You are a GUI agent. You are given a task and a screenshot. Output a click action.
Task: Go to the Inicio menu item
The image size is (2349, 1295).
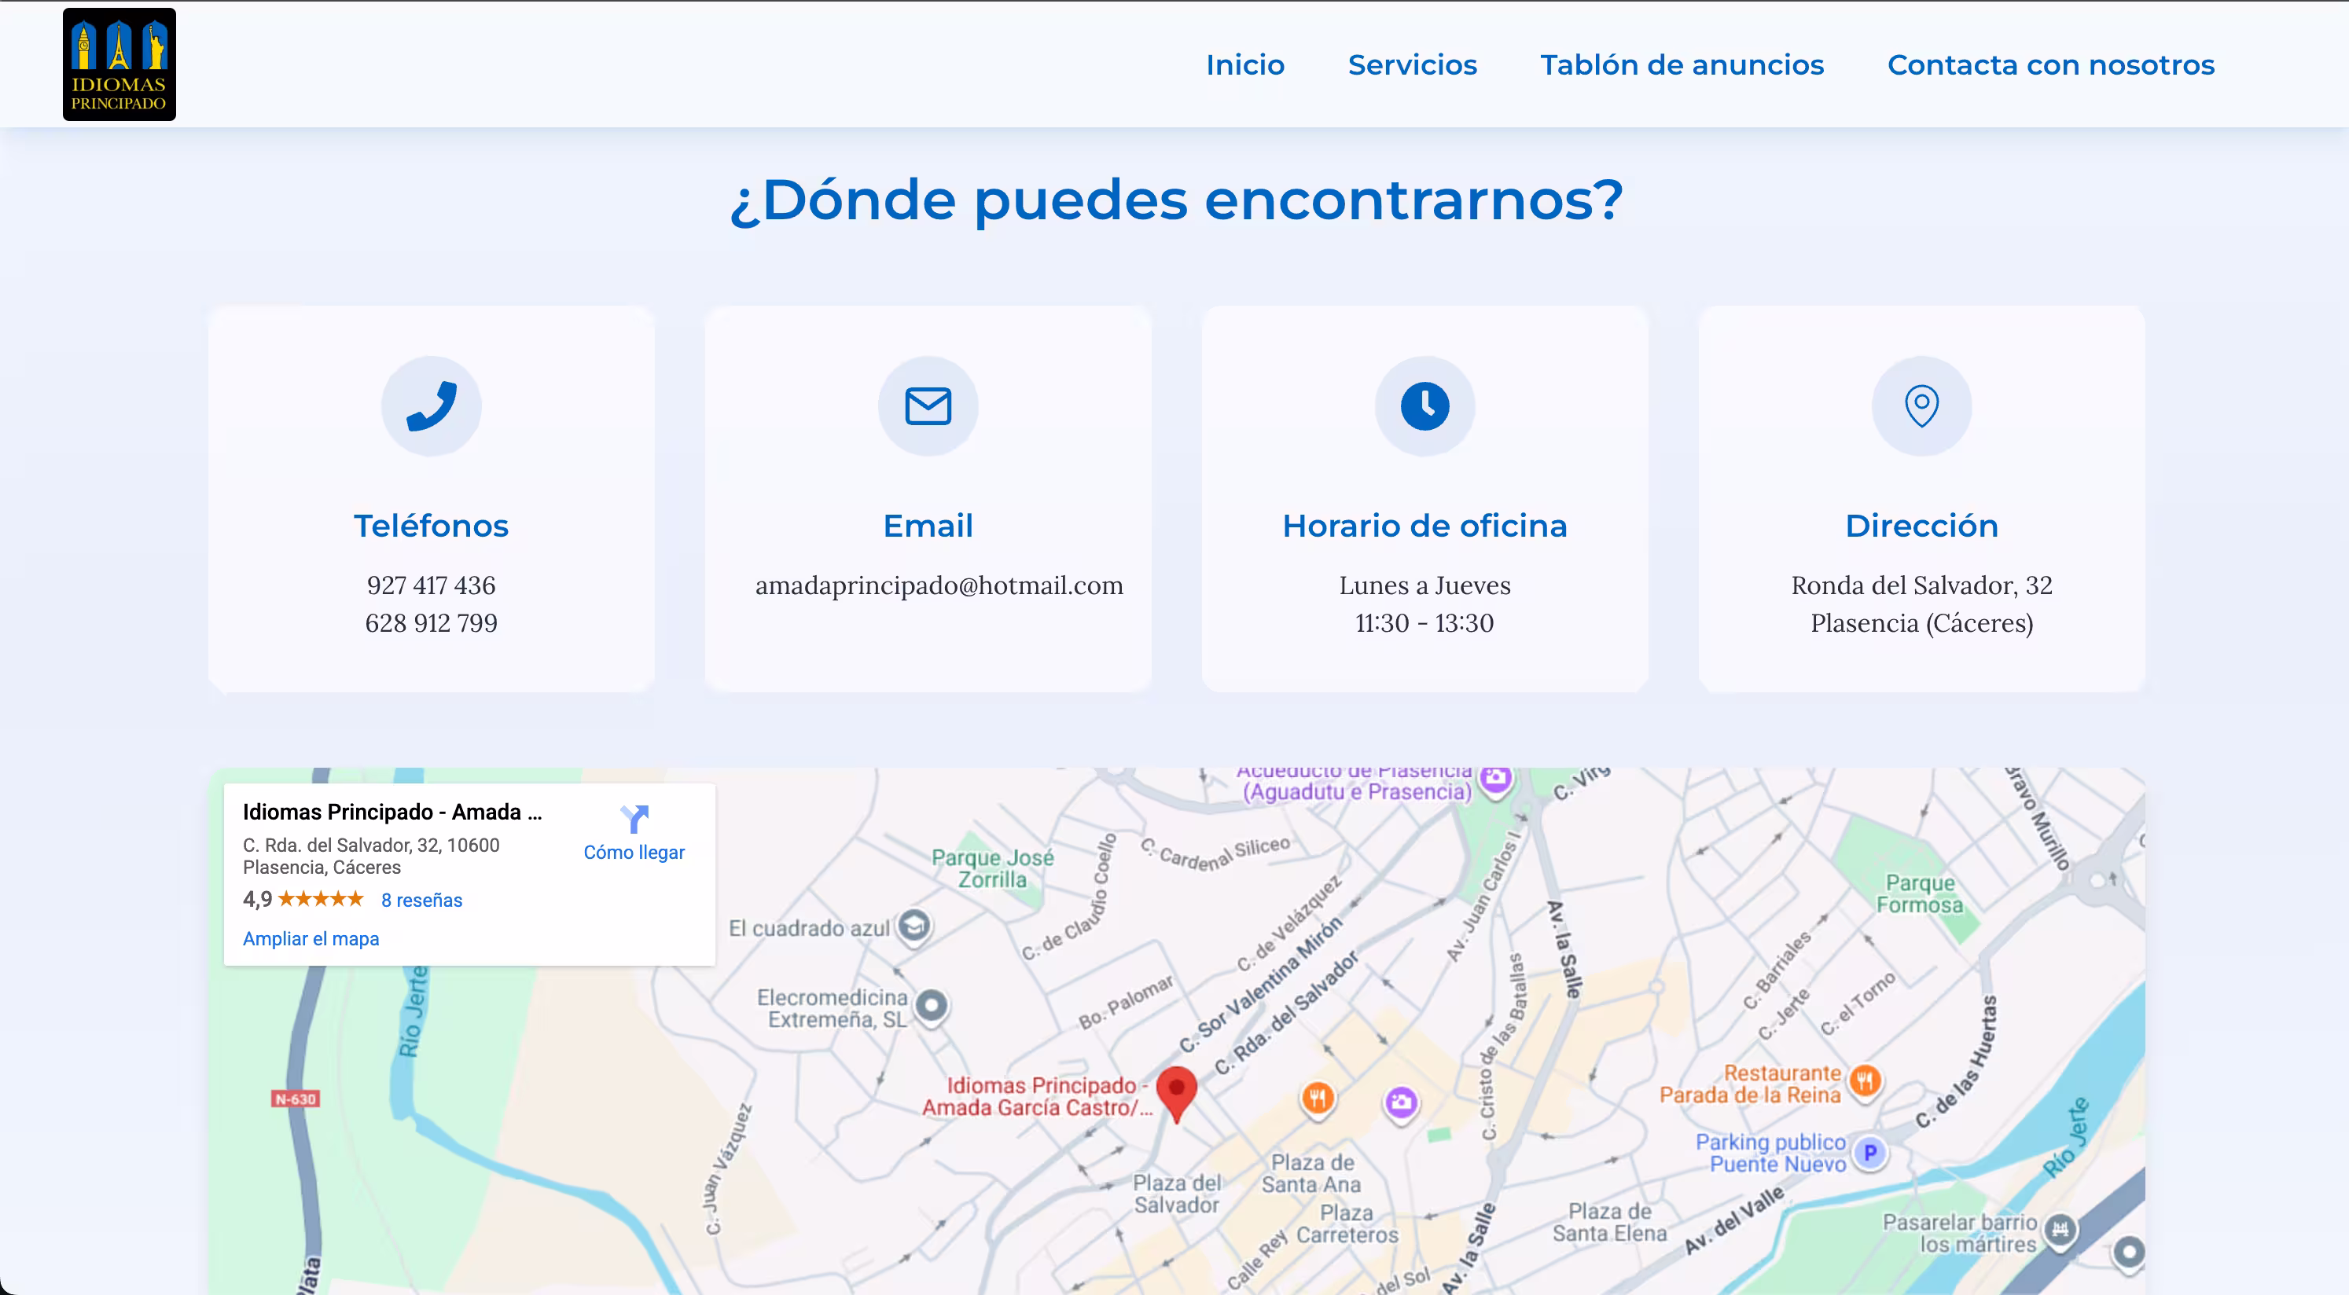(1244, 64)
